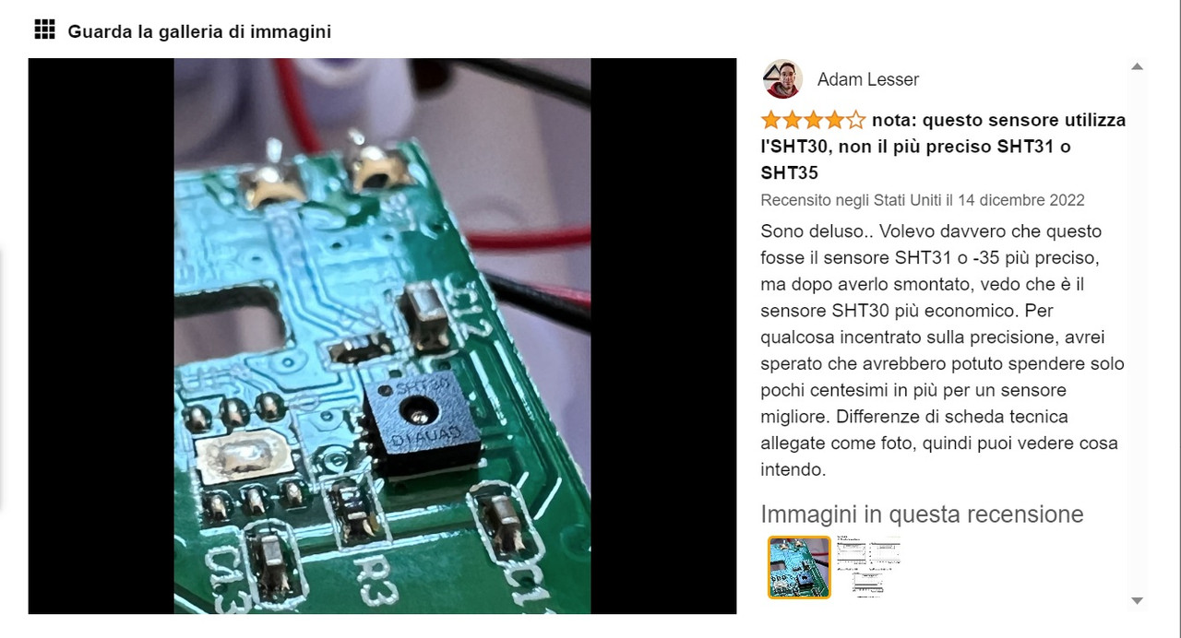
Task: Select the datasheet comparison thumbnail
Action: pos(868,568)
